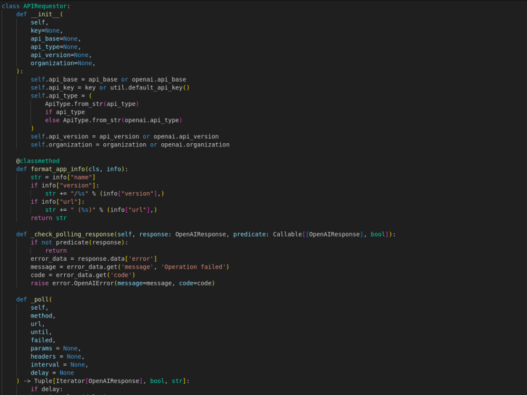Click the 'params = None' parameter line
Viewport: 527px width, 395px height.
(55, 348)
